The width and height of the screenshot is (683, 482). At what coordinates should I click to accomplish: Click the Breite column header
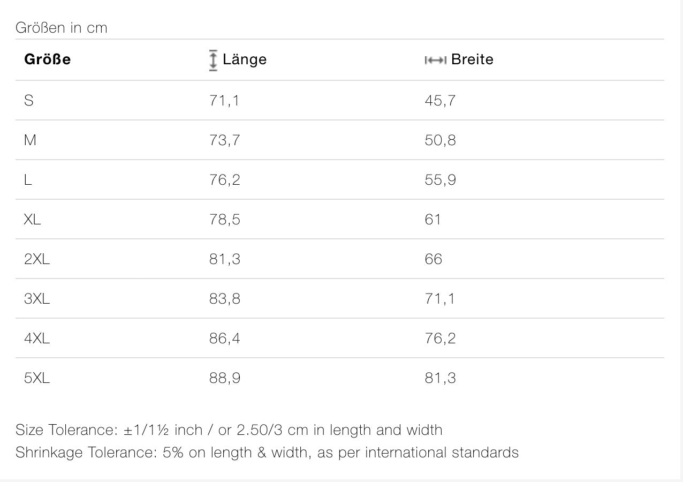coord(472,59)
